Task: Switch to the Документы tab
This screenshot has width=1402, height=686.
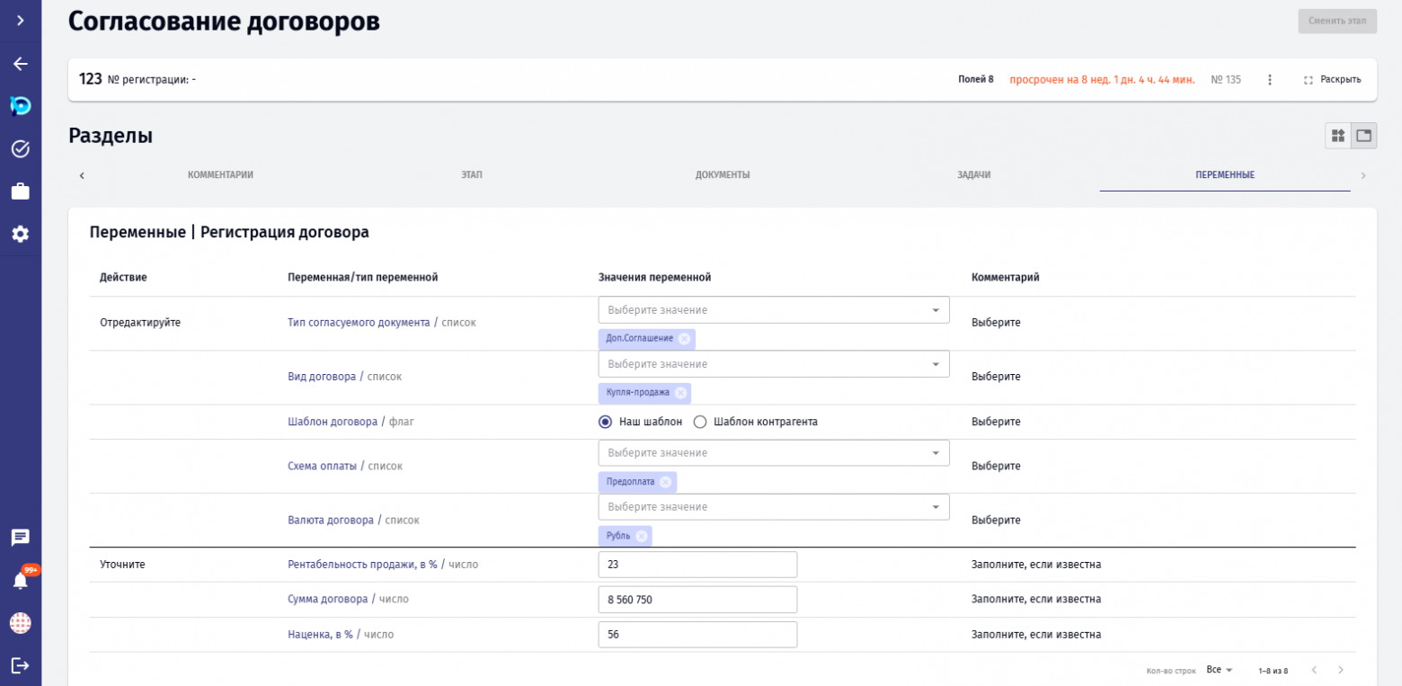Action: pos(723,175)
